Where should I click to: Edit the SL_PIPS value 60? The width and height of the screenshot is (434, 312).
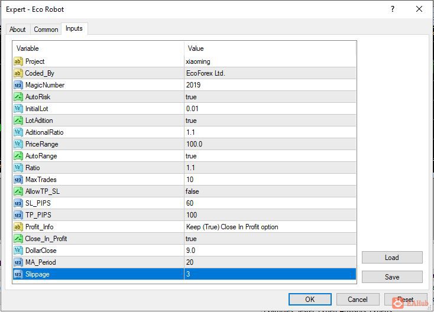point(190,203)
